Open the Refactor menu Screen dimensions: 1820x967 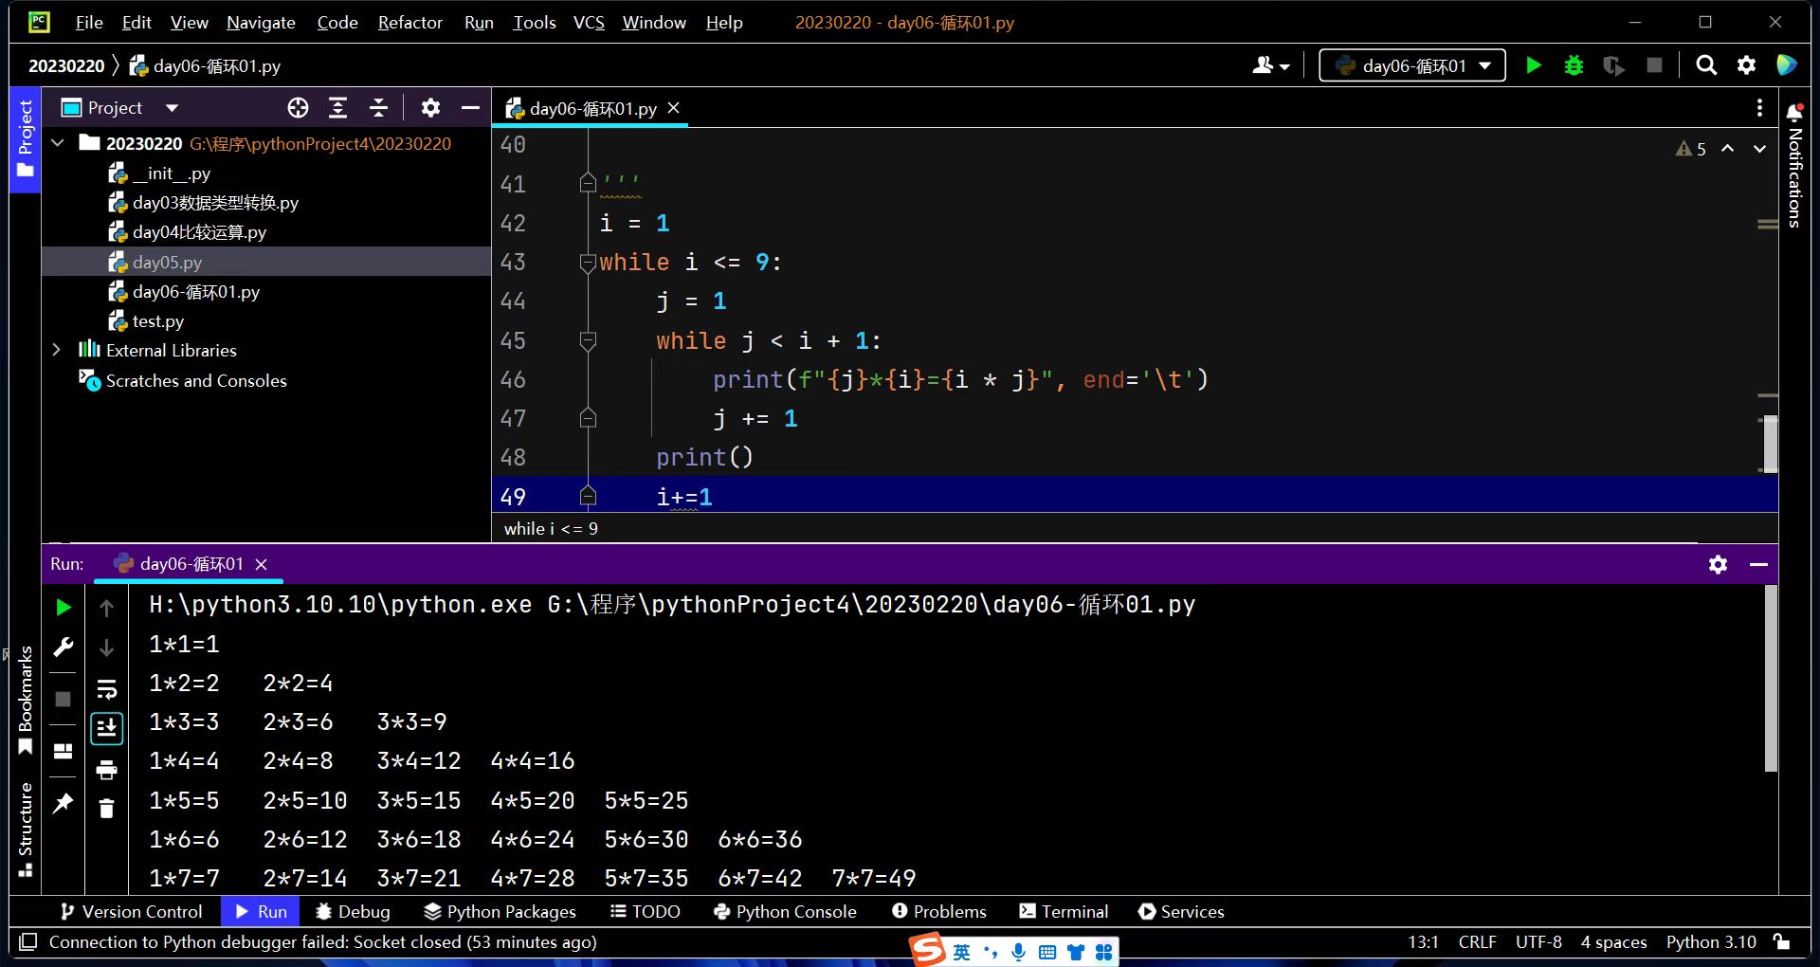pos(409,22)
